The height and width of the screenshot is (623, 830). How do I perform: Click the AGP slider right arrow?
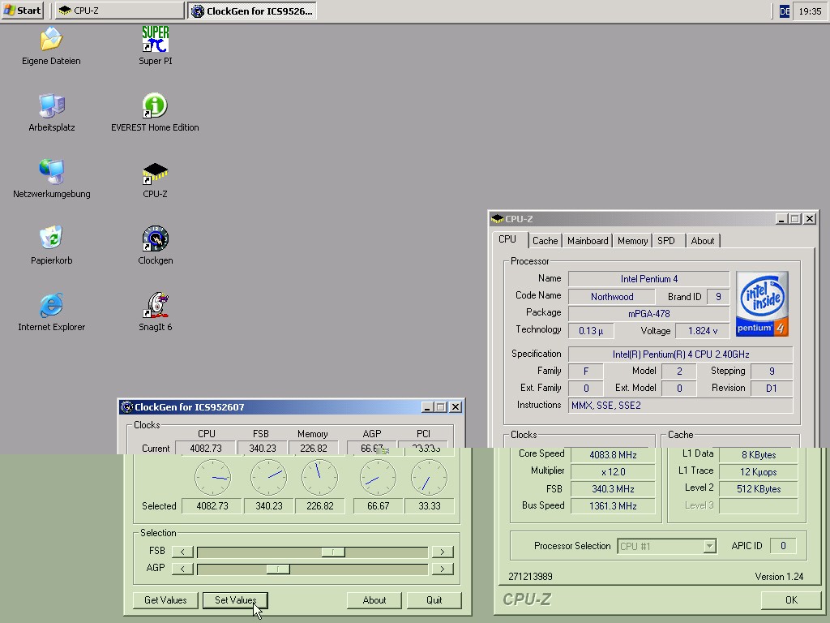[442, 569]
